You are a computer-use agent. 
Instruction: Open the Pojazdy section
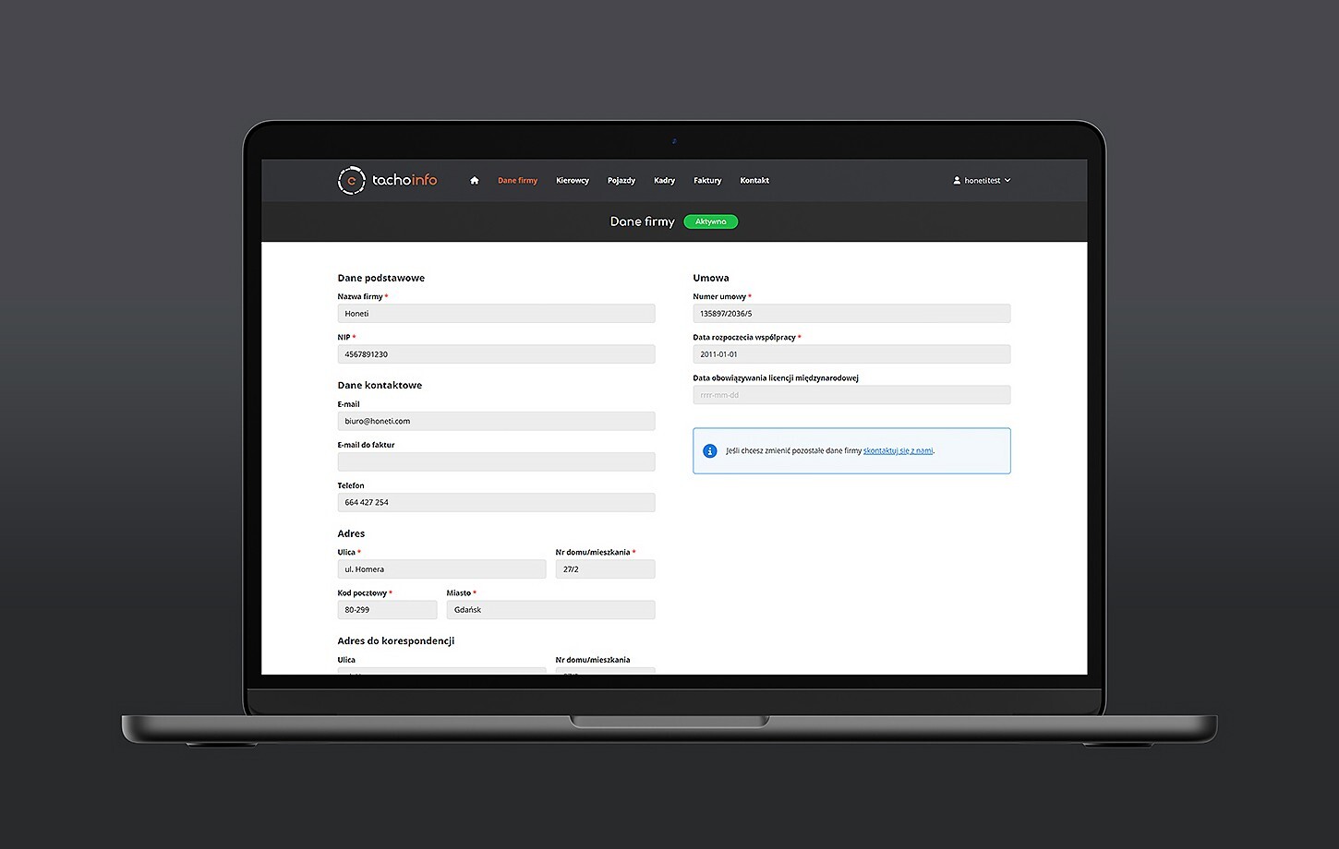click(x=621, y=180)
